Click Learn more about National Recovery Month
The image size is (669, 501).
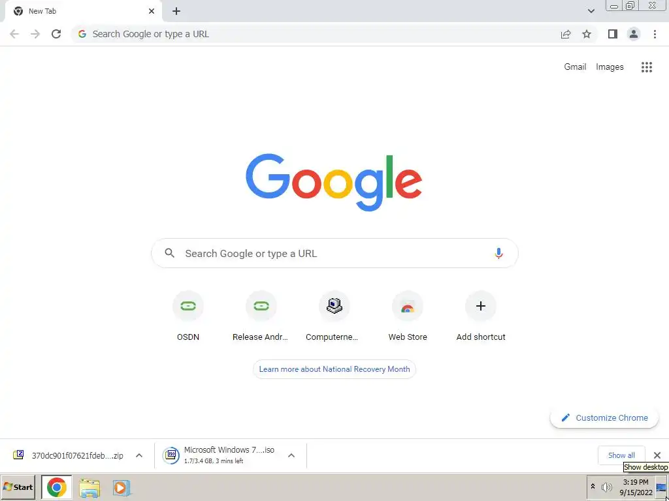[x=334, y=369]
